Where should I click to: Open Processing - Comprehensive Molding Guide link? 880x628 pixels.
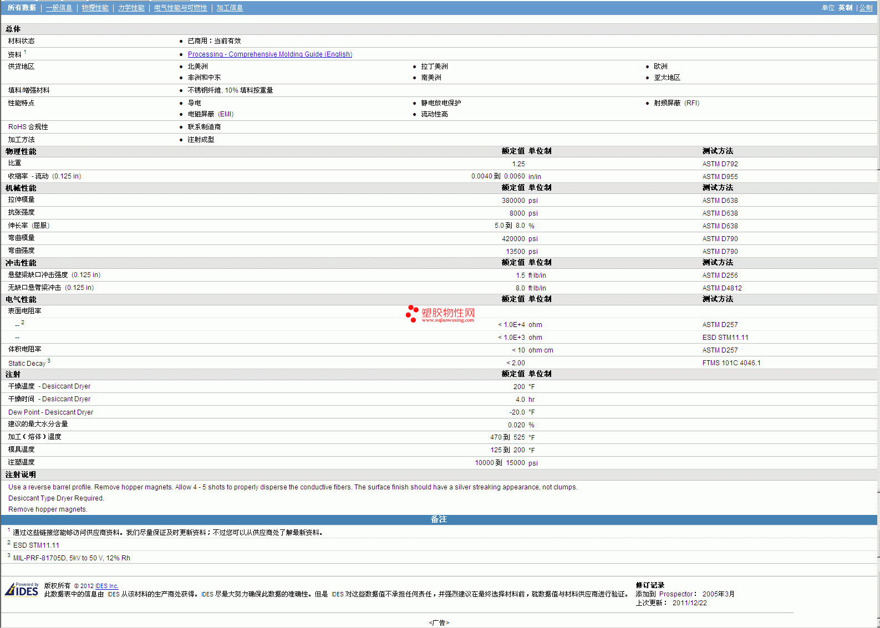click(269, 54)
